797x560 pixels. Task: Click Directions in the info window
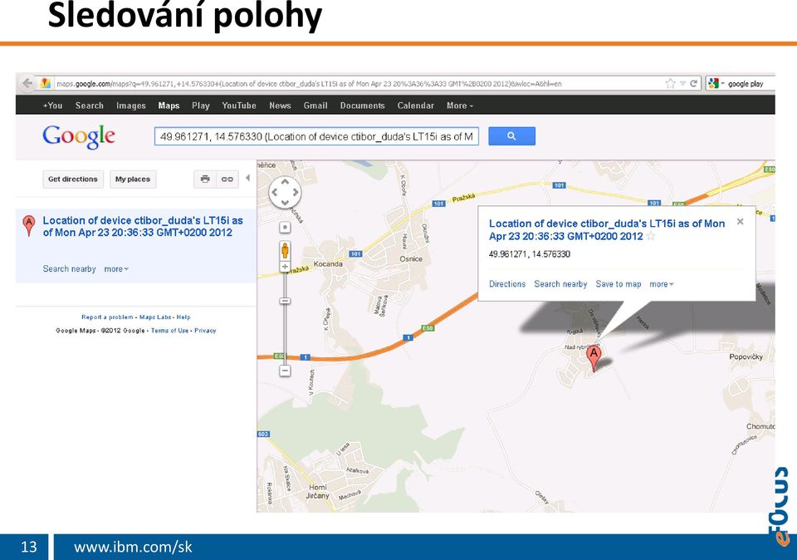point(507,284)
